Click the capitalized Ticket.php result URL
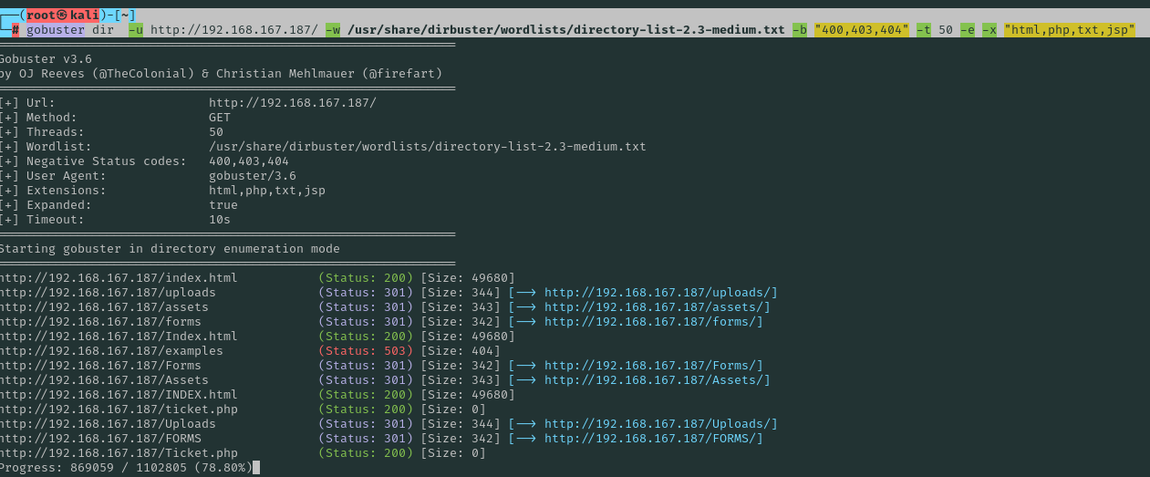Screen dimensions: 1150x477 pyautogui.click(x=119, y=453)
